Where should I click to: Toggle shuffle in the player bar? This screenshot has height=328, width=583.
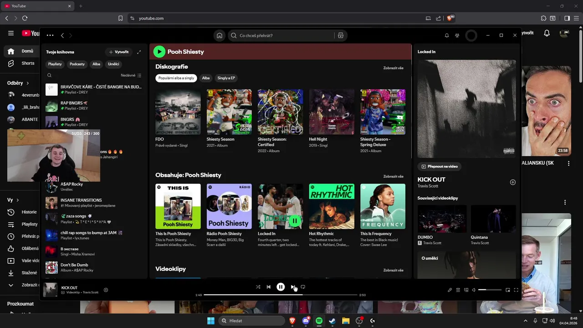(258, 287)
